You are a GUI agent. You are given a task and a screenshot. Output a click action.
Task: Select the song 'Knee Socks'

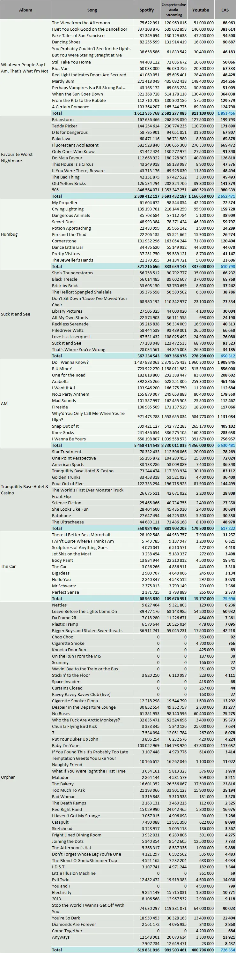click(63, 433)
